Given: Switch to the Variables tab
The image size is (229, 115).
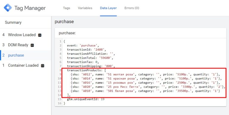Looking at the screenshot, I should pyautogui.click(x=85, y=8).
